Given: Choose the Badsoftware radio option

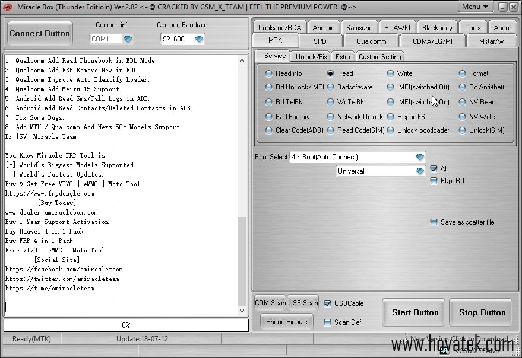Looking at the screenshot, I should [x=330, y=87].
